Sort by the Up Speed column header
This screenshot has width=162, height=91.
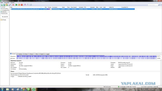pos(81,7)
